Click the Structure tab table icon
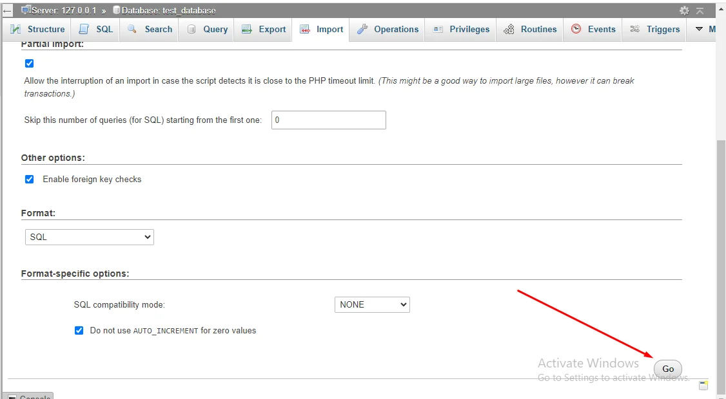Screen dimensions: 726x399 coord(16,29)
